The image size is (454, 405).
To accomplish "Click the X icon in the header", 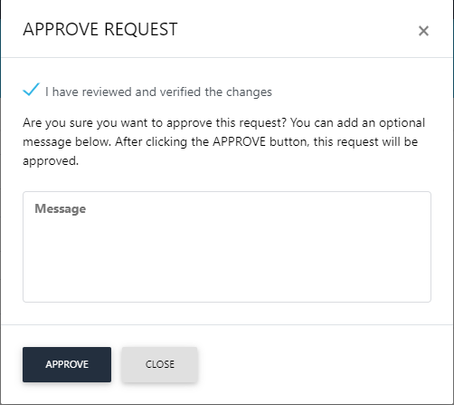I will pos(423,31).
